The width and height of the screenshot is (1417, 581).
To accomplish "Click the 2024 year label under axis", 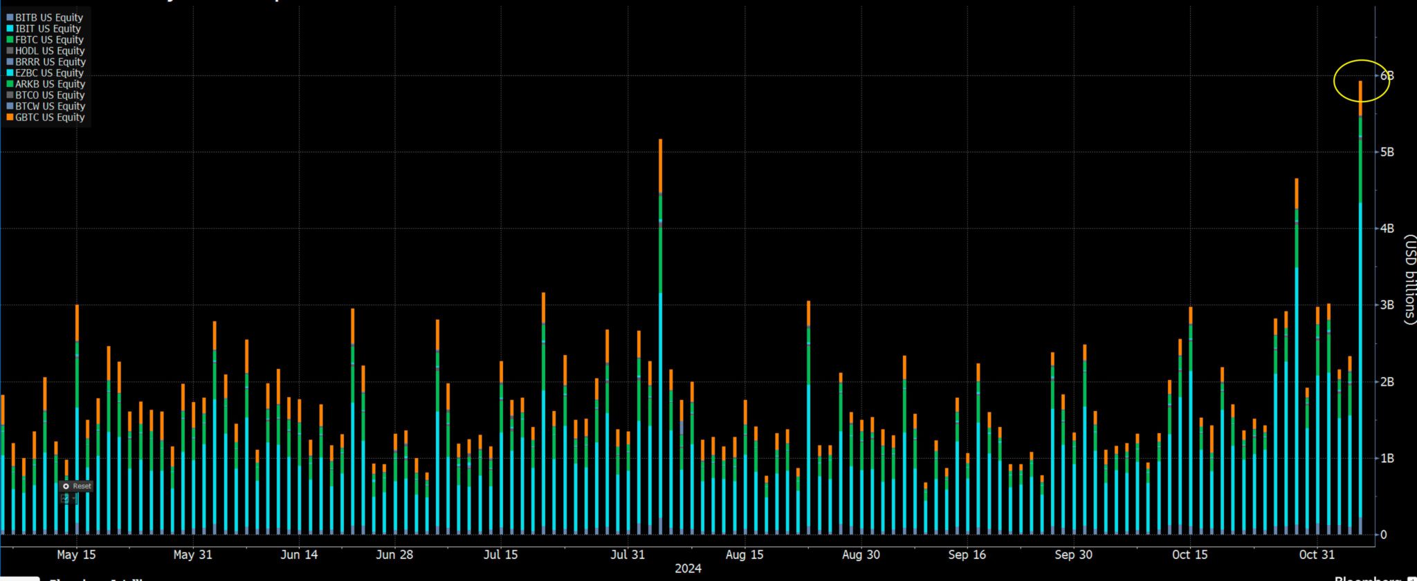I will [x=688, y=569].
